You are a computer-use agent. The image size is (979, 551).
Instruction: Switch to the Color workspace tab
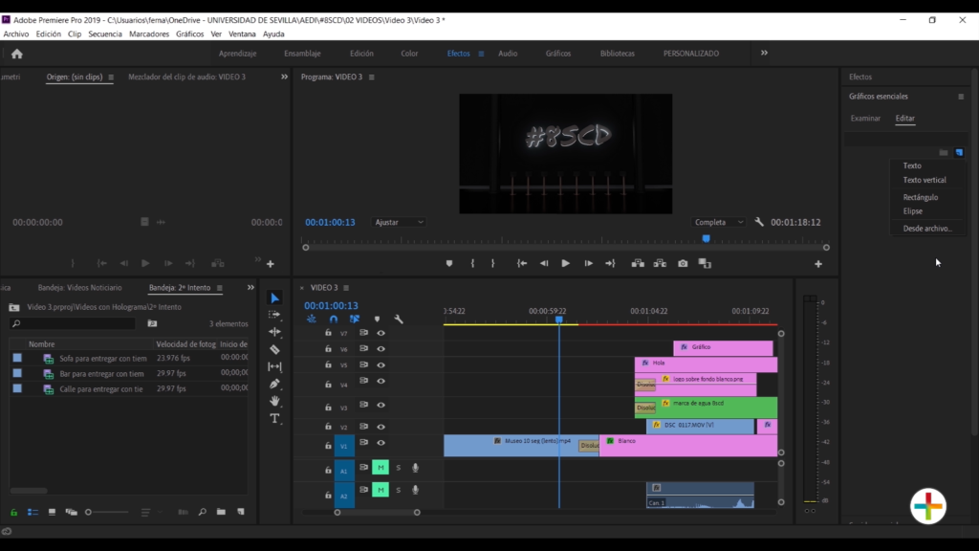click(409, 54)
